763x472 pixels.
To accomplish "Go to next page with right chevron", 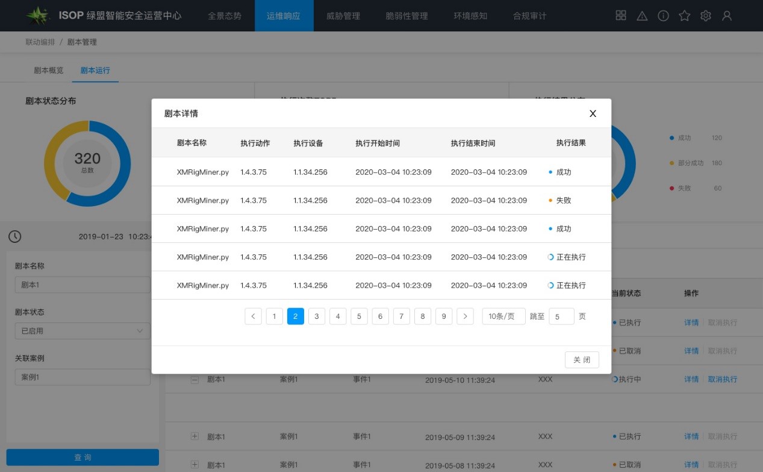I will click(x=465, y=316).
